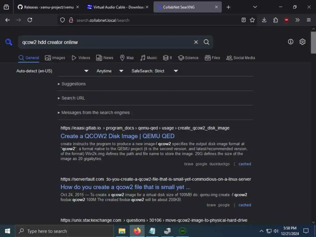Click the eaasi.gitlab.io result URL
The width and height of the screenshot is (316, 237).
pos(145,128)
